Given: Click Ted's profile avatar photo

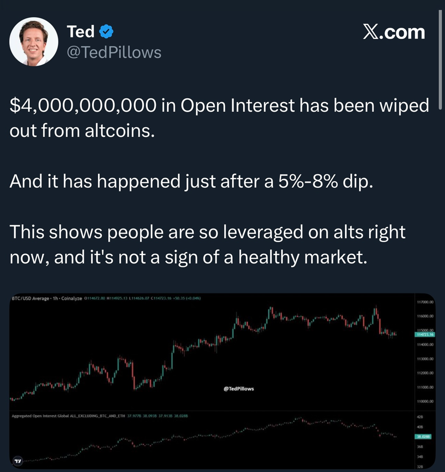Looking at the screenshot, I should coord(34,41).
